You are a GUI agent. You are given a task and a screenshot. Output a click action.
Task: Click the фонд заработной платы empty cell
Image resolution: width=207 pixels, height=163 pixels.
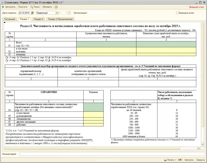click(157, 84)
